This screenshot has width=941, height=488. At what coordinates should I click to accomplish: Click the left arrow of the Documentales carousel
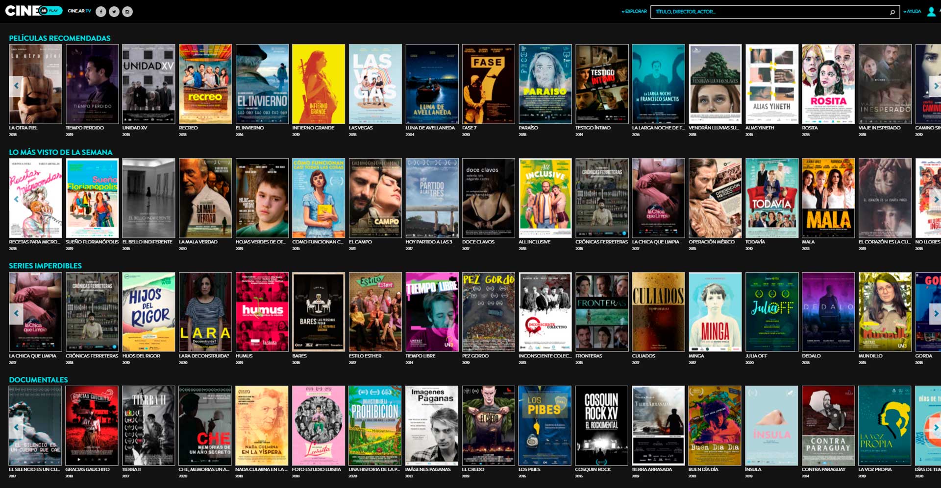coord(17,425)
